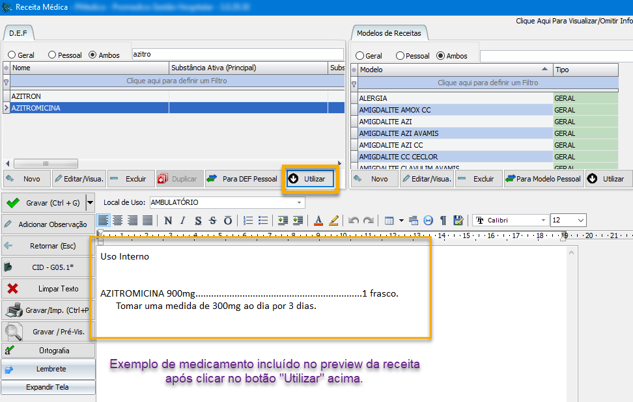Viewport: 633px width, 402px height.
Task: Open the Local de Uso dropdown
Action: [x=299, y=203]
